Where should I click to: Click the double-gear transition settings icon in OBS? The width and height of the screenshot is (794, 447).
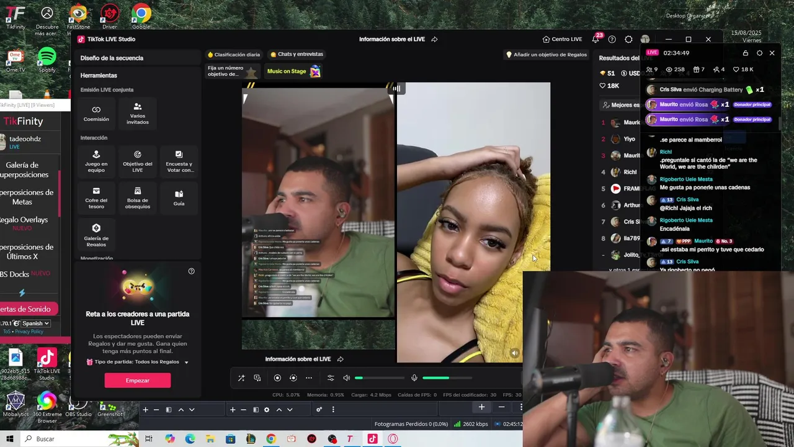click(x=319, y=410)
